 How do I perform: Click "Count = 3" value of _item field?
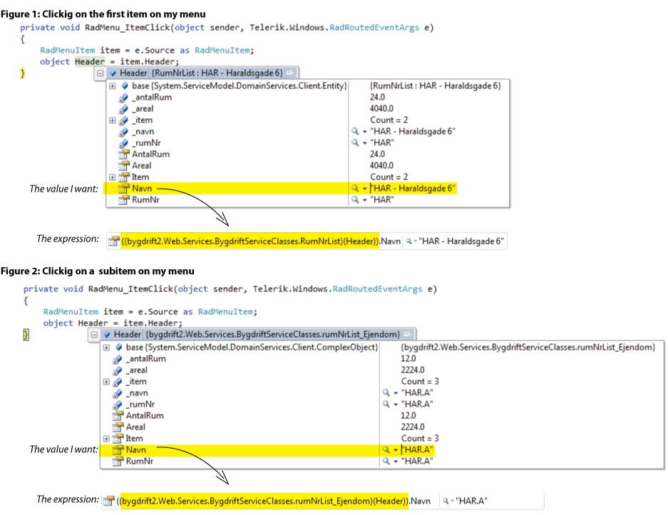click(420, 382)
